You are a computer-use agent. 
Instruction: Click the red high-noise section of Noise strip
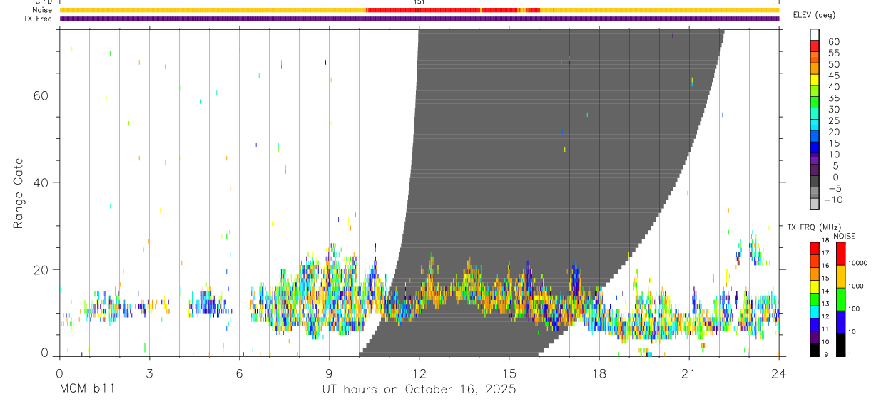coord(453,10)
